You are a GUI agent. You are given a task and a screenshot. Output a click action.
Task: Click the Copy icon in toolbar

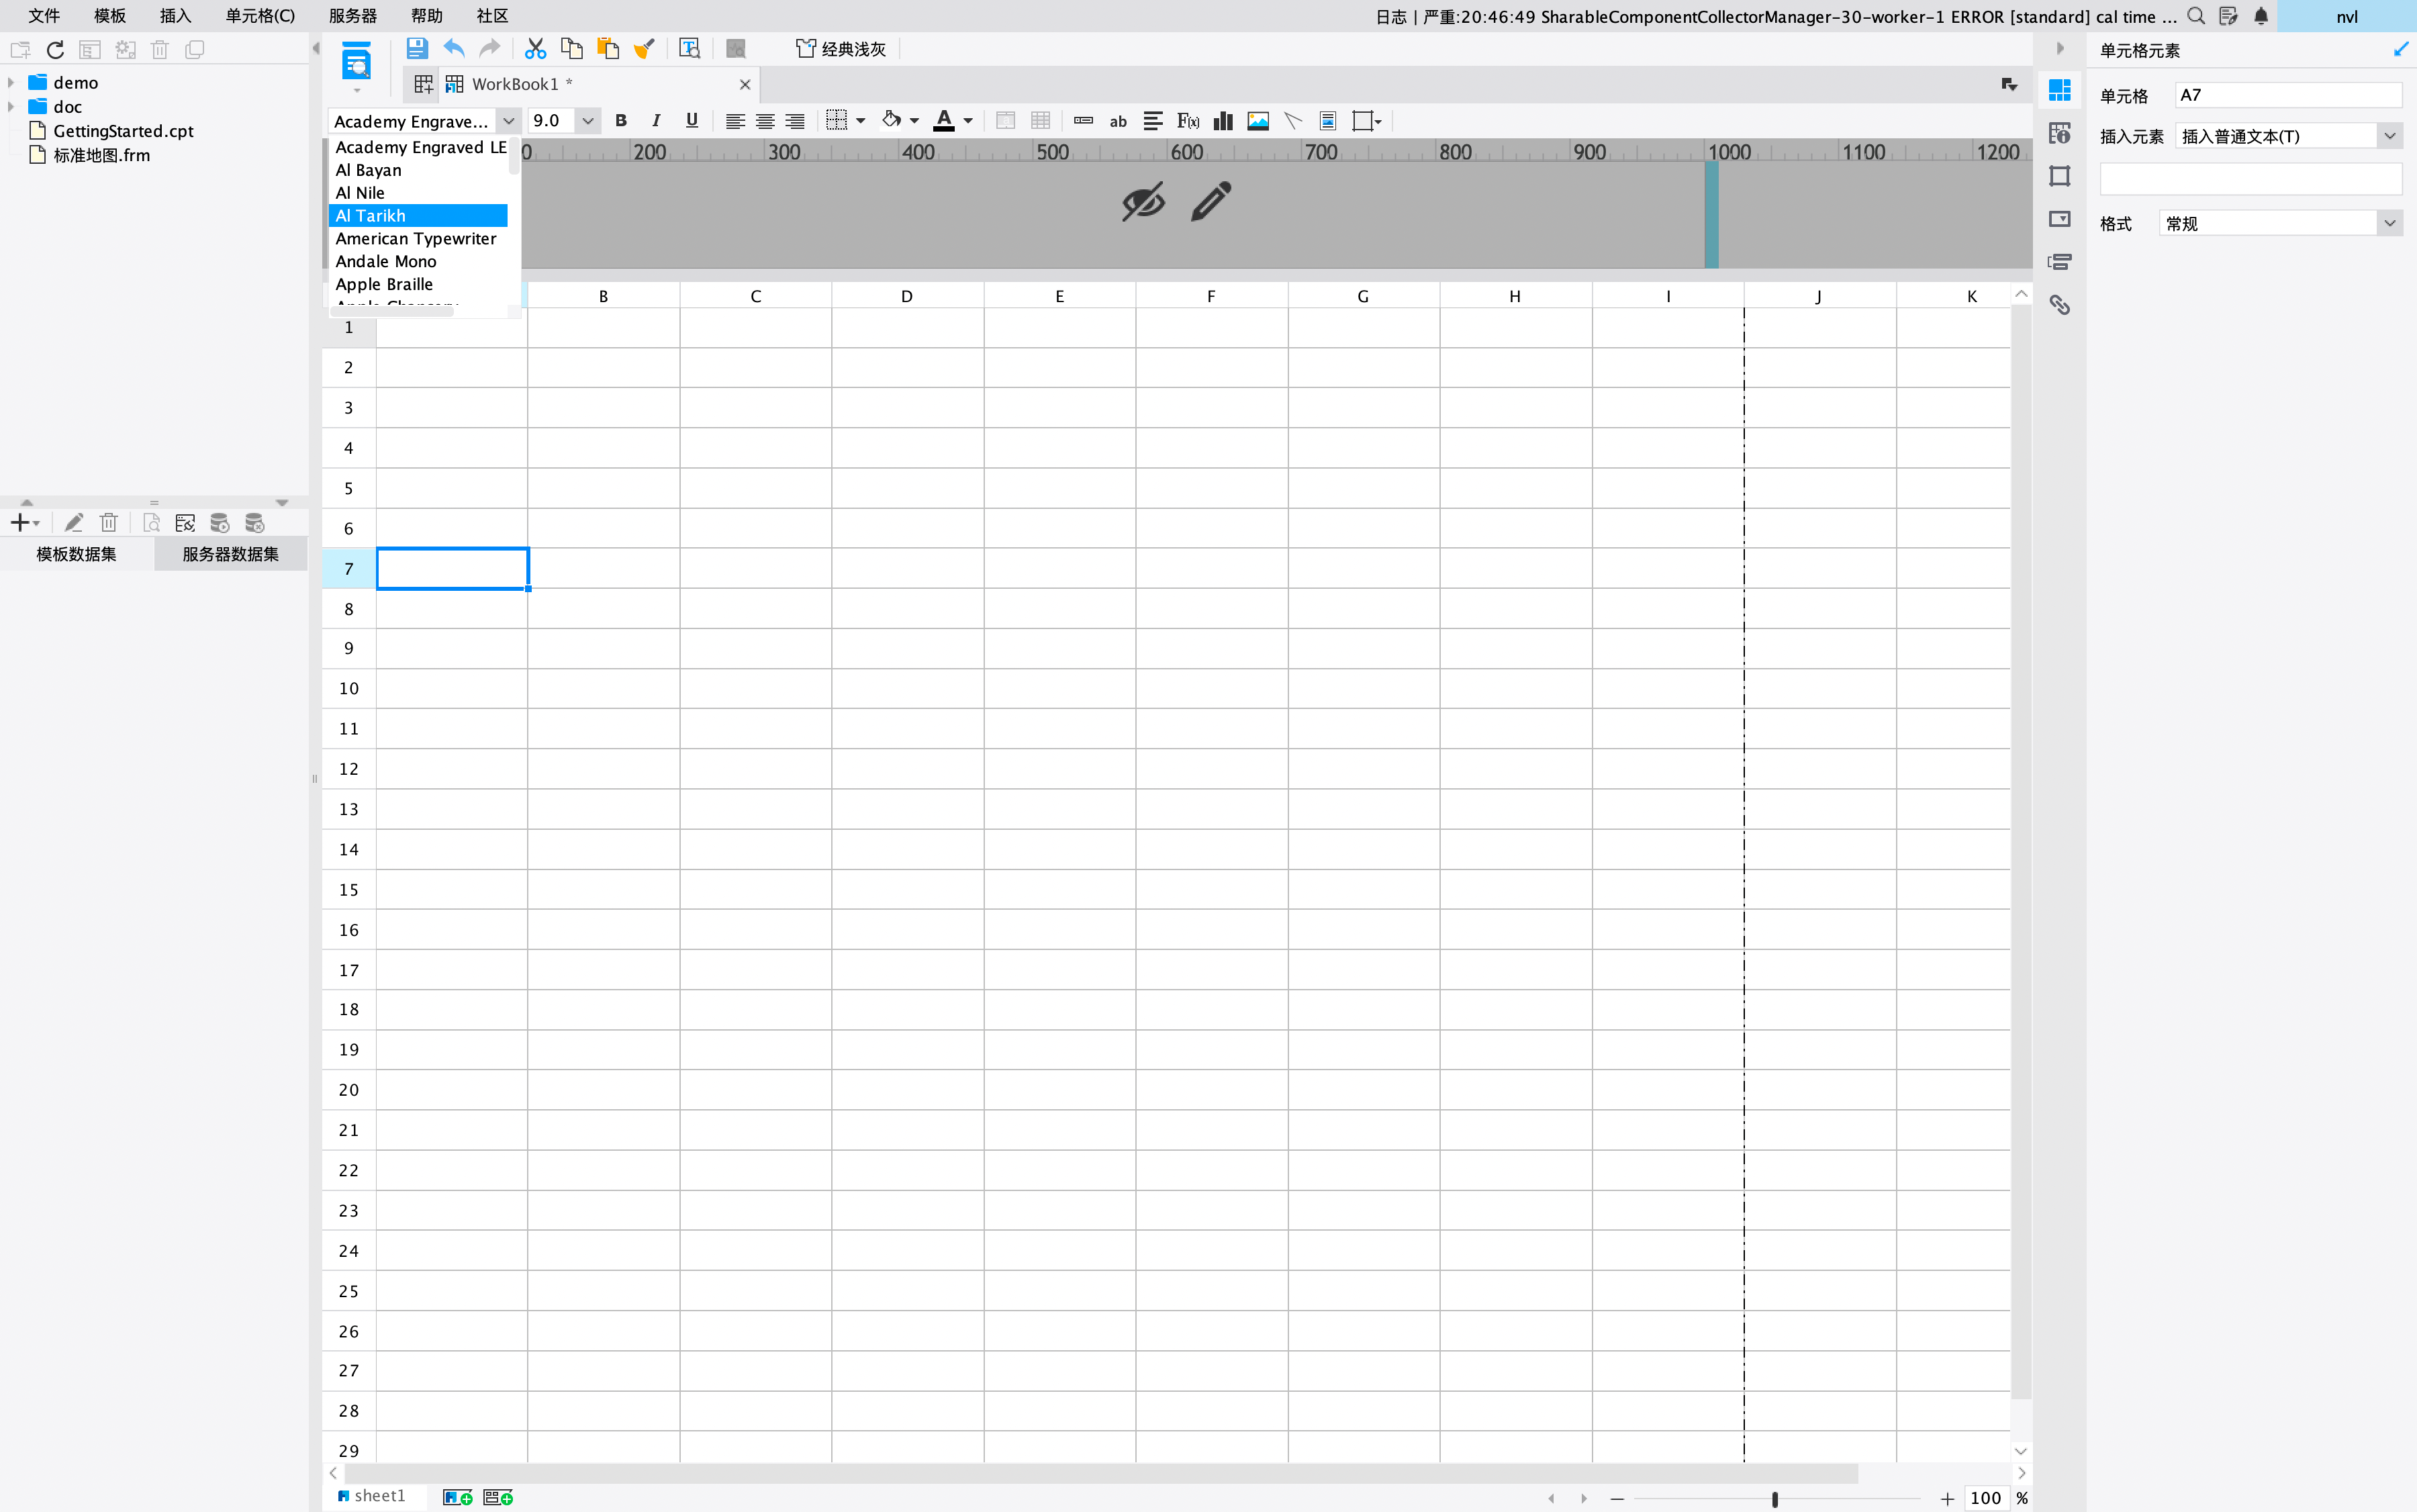(x=571, y=48)
